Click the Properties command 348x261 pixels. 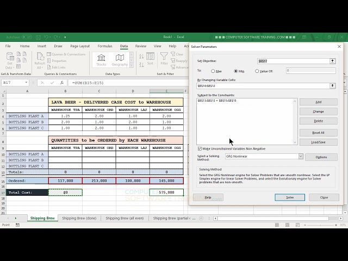57,61
